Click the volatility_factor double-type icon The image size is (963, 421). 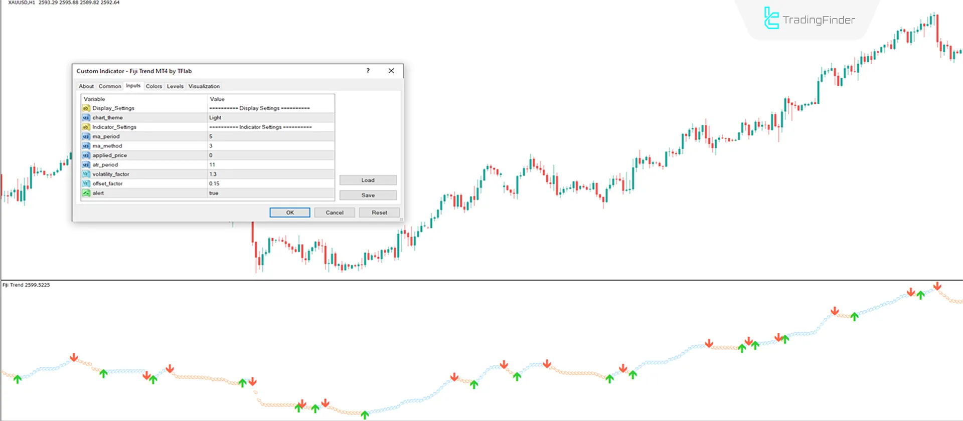(86, 174)
